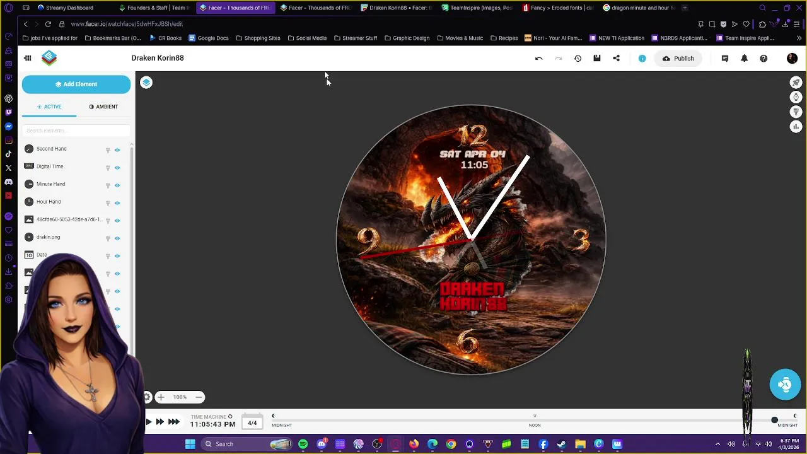Open Spotify from the taskbar
The width and height of the screenshot is (807, 454).
[303, 444]
